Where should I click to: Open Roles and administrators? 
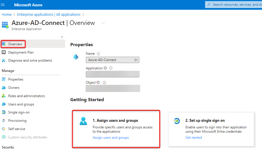point(26,96)
